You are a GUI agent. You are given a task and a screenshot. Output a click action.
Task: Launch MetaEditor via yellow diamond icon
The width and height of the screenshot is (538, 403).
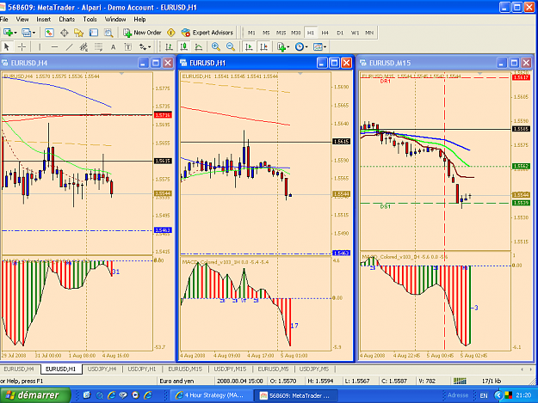(171, 33)
